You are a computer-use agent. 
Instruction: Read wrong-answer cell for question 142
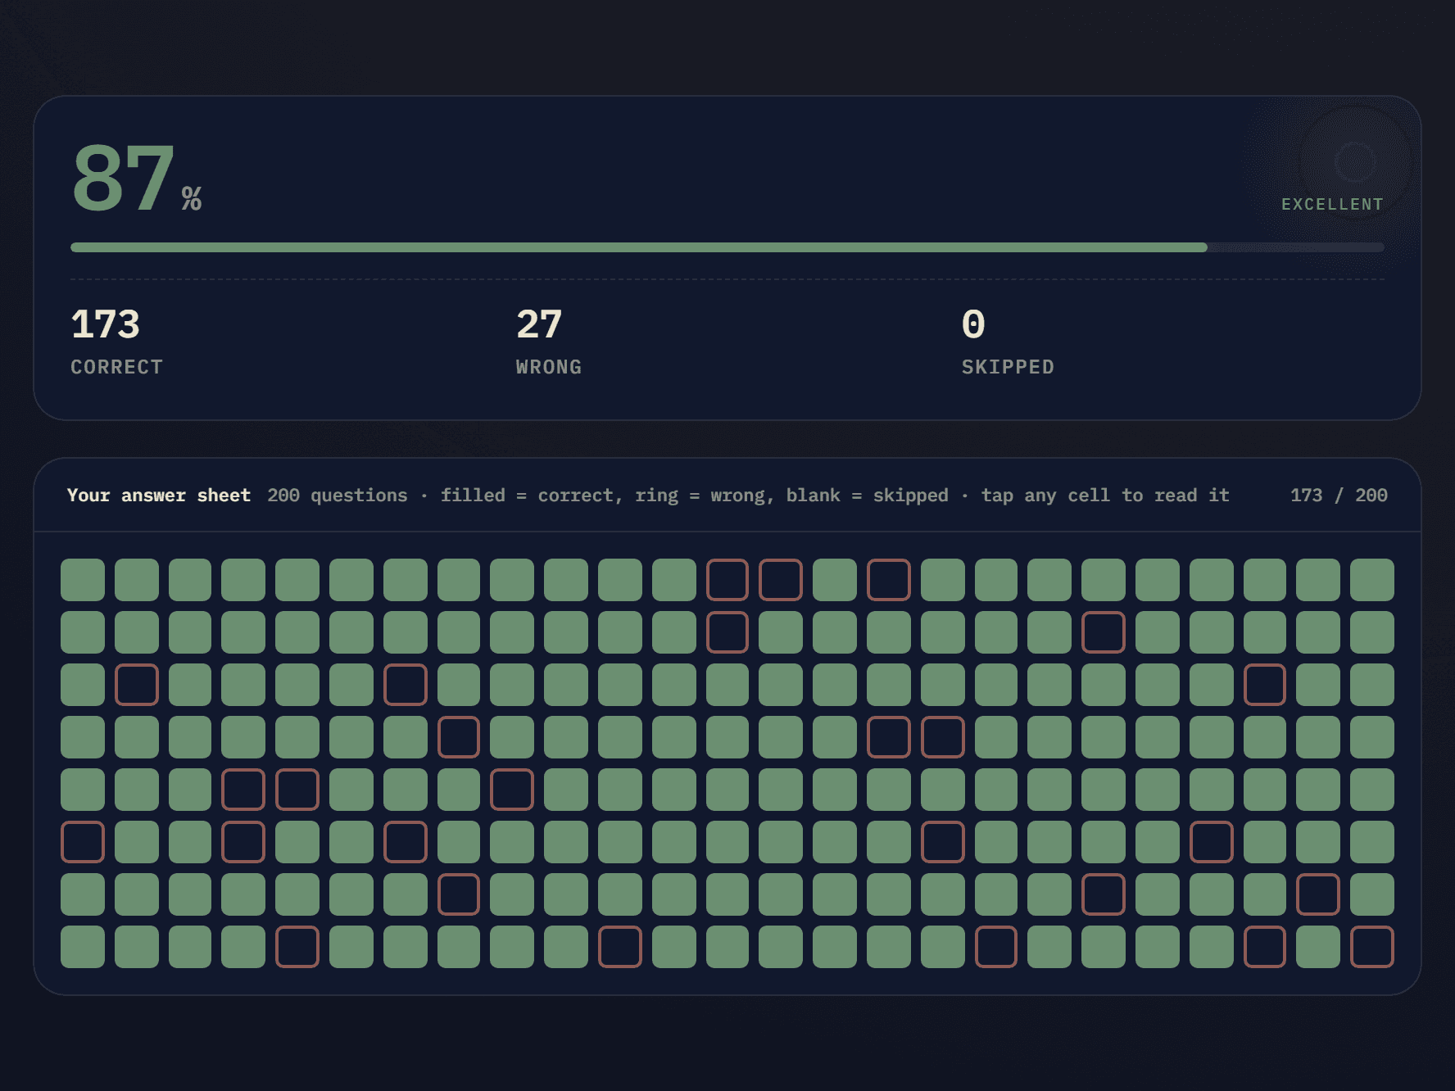coord(943,842)
